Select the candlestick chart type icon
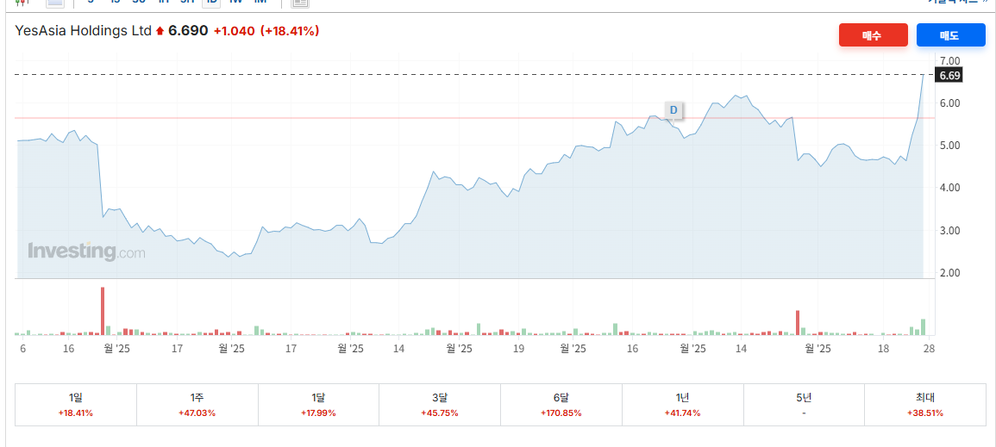The width and height of the screenshot is (996, 447). pyautogui.click(x=22, y=2)
